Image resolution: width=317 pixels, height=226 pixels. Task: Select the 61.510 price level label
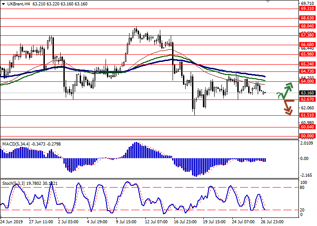click(x=307, y=115)
